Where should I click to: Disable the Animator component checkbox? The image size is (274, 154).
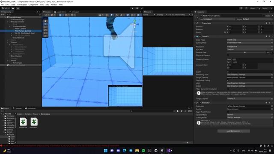(200, 103)
